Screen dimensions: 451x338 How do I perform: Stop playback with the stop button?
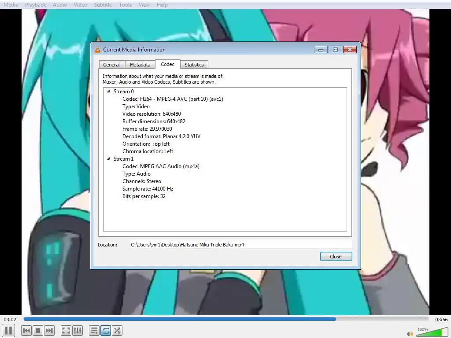coord(38,331)
